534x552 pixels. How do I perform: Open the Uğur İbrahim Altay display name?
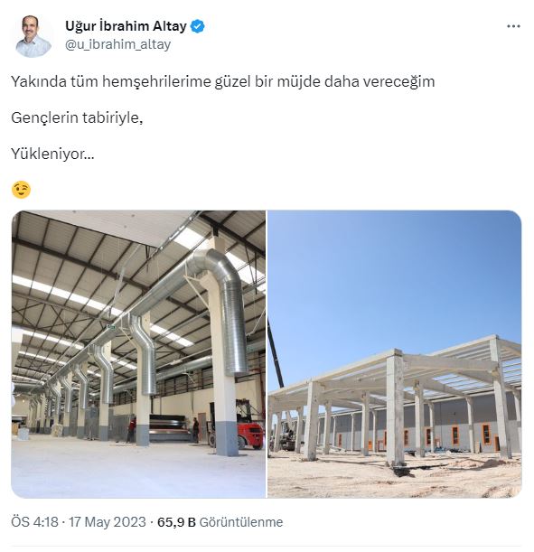pyautogui.click(x=126, y=26)
